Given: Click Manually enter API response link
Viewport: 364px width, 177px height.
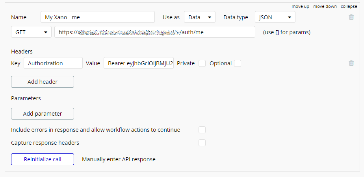Looking at the screenshot, I should [119, 159].
